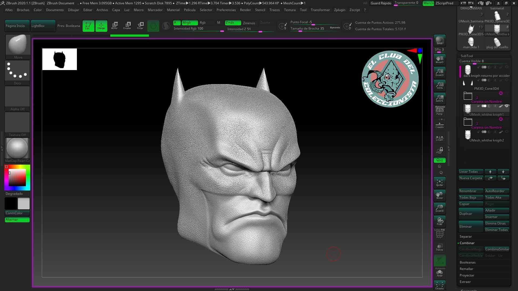Screen dimensions: 518x291
Task: Open the Zplugin menu
Action: point(340,10)
